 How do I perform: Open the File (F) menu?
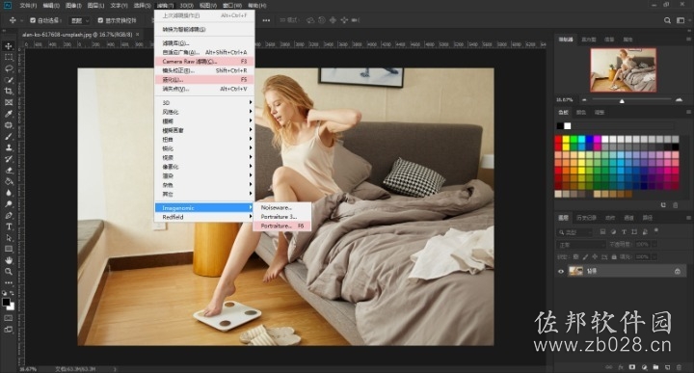[x=28, y=6]
